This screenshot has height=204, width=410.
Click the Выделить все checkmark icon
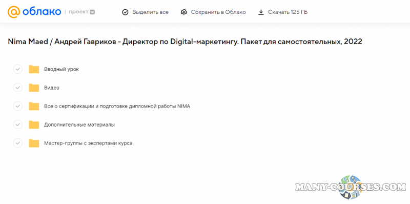pyautogui.click(x=125, y=12)
